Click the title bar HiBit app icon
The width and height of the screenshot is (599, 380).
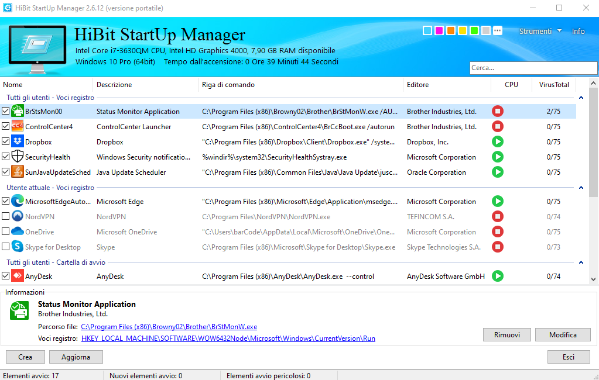tap(7, 8)
